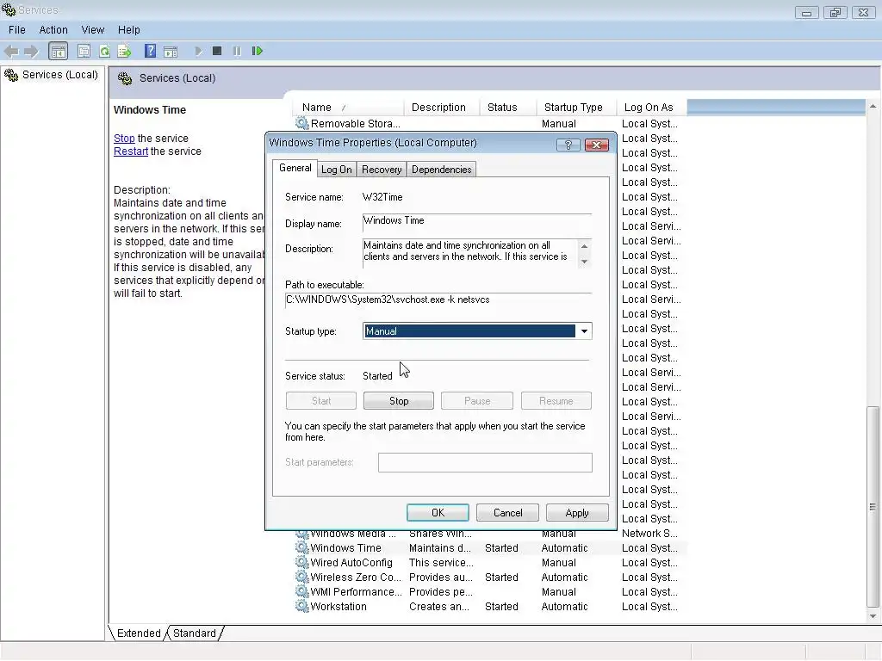Select the Windows Time service row
882x661 pixels.
pos(490,547)
